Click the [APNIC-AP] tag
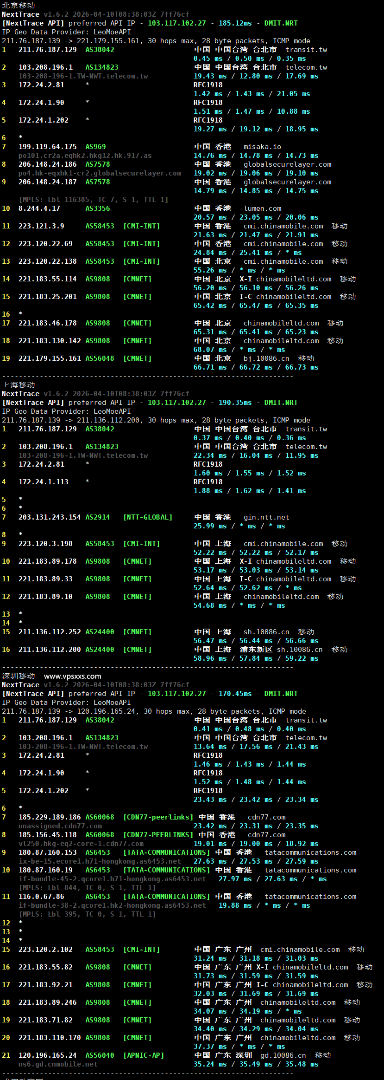Image resolution: width=384 pixels, height=1080 pixels. (x=144, y=1055)
